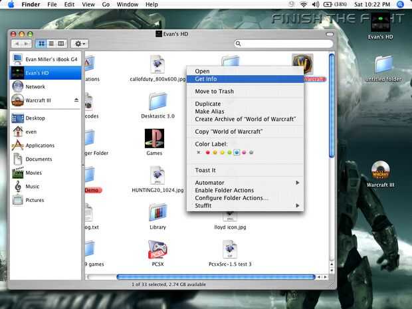Open the Library folder icon

tap(157, 212)
